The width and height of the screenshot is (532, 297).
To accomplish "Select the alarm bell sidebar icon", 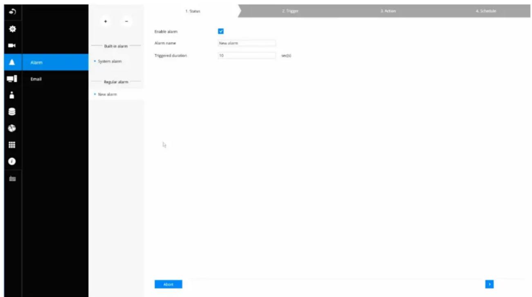I will 12,62.
